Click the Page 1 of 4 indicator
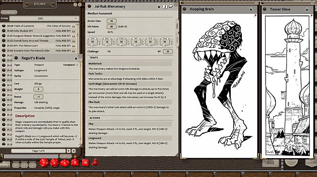This screenshot has height=177, width=317. [38, 151]
